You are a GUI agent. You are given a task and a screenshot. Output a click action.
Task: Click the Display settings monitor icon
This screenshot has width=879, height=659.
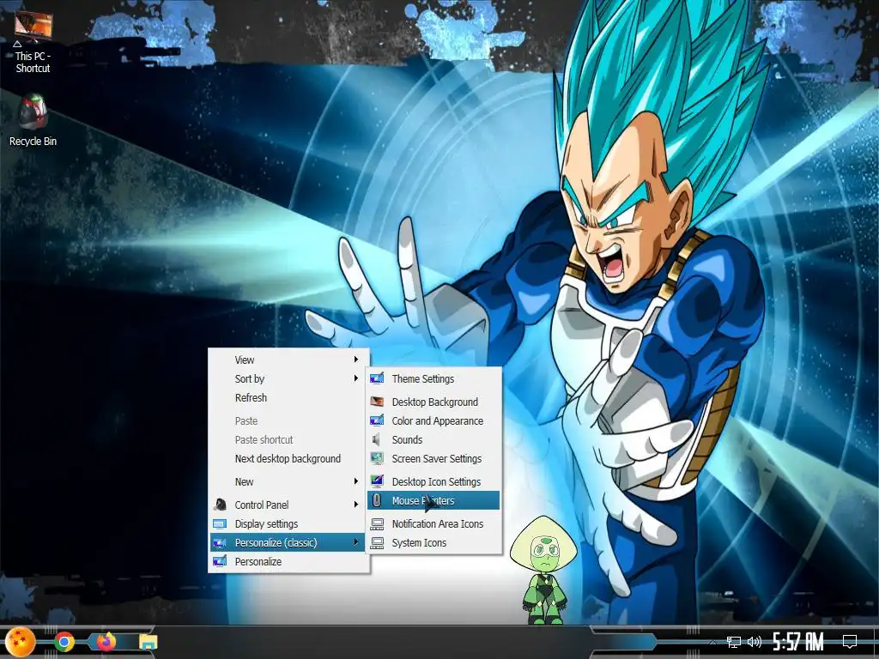click(x=220, y=524)
